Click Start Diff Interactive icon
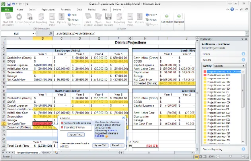This screenshot has height=161, width=251. tap(8, 17)
